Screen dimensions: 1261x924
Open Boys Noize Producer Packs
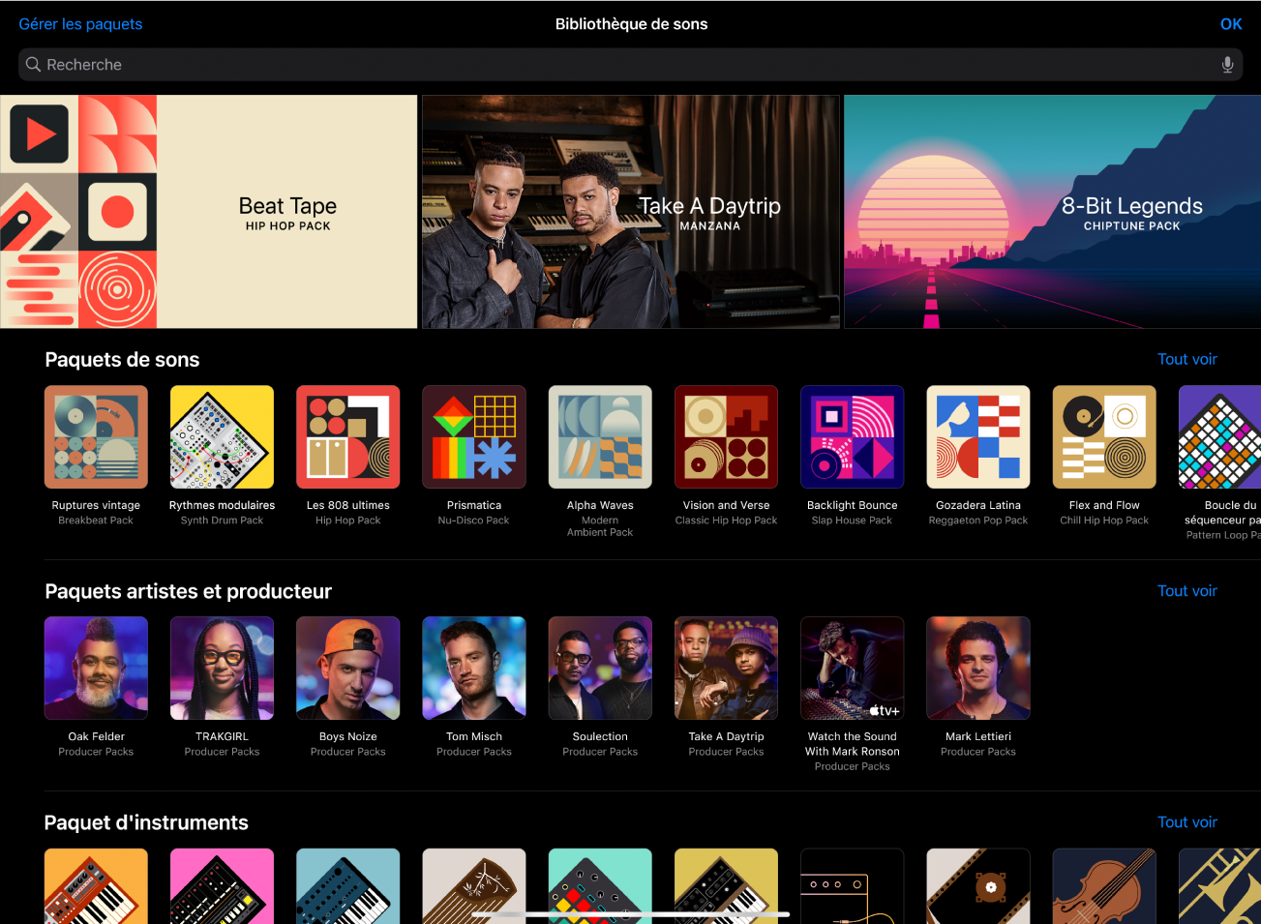pyautogui.click(x=348, y=669)
